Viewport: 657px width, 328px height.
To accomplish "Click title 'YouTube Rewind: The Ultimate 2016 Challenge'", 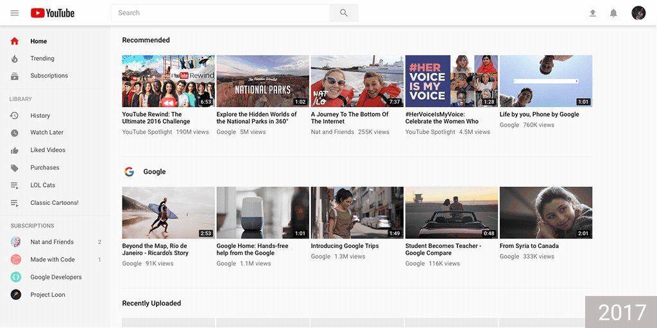I will 156,118.
